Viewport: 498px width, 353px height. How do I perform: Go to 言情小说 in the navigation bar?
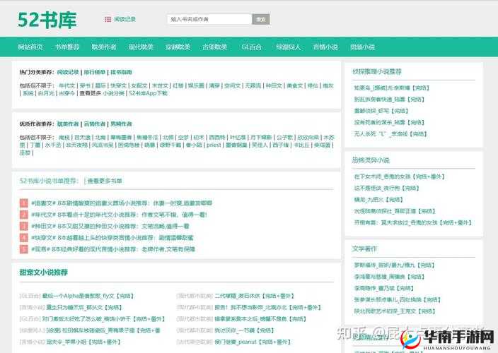(325, 47)
